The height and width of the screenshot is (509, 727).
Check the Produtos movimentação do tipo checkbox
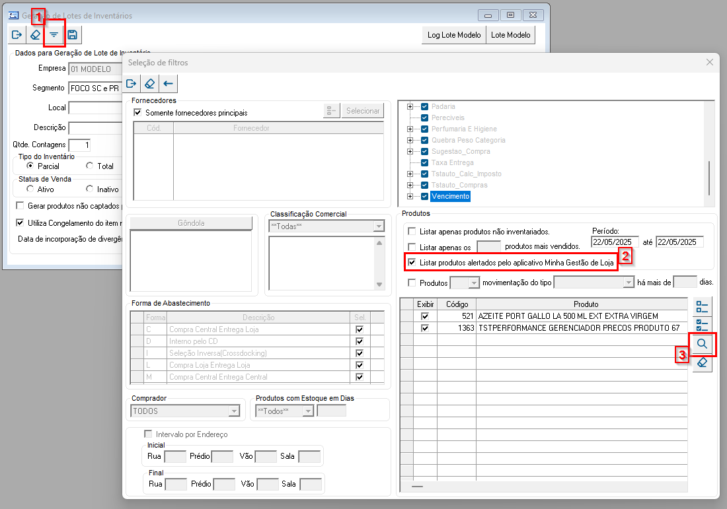point(412,283)
